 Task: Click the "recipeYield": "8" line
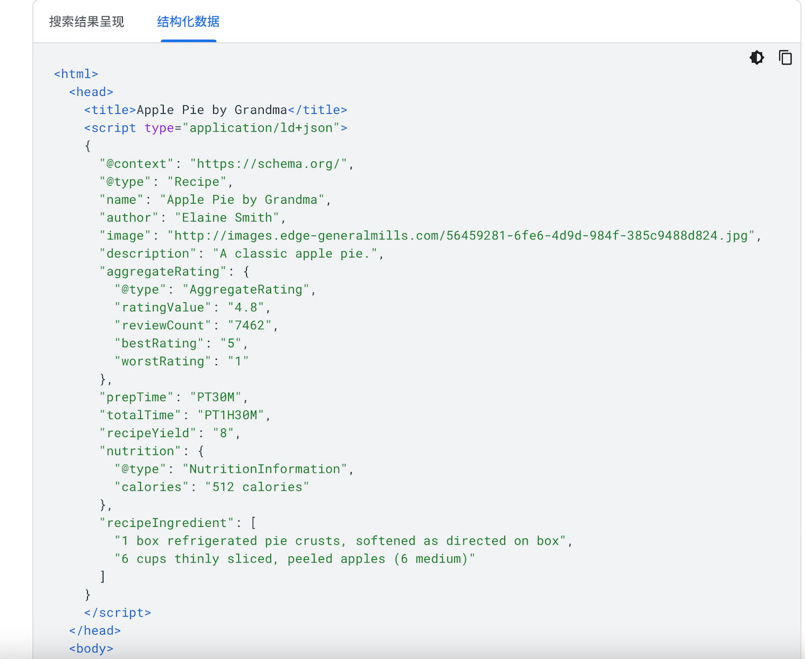[x=170, y=433]
